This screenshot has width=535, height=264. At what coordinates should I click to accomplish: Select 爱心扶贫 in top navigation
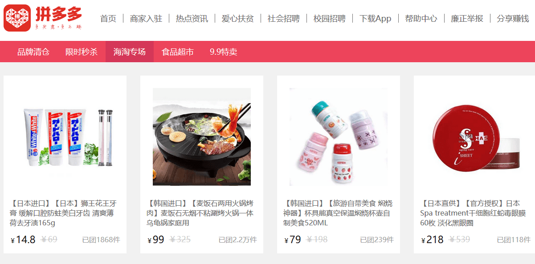pyautogui.click(x=238, y=19)
